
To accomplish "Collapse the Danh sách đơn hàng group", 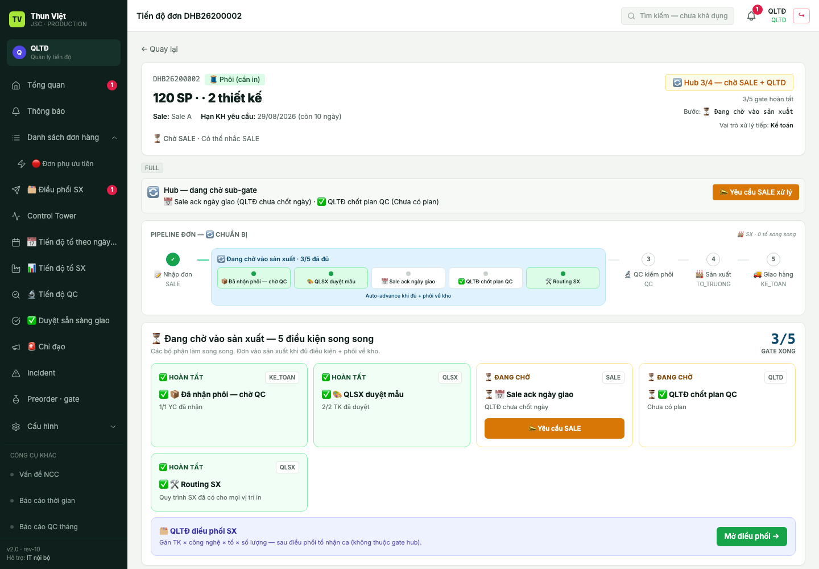I will click(x=114, y=138).
